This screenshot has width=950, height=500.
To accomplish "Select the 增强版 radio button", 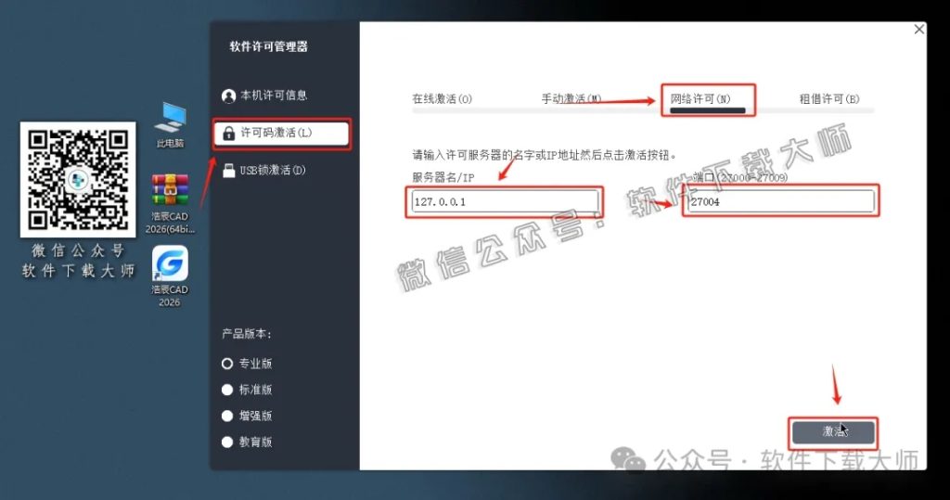I will click(227, 416).
